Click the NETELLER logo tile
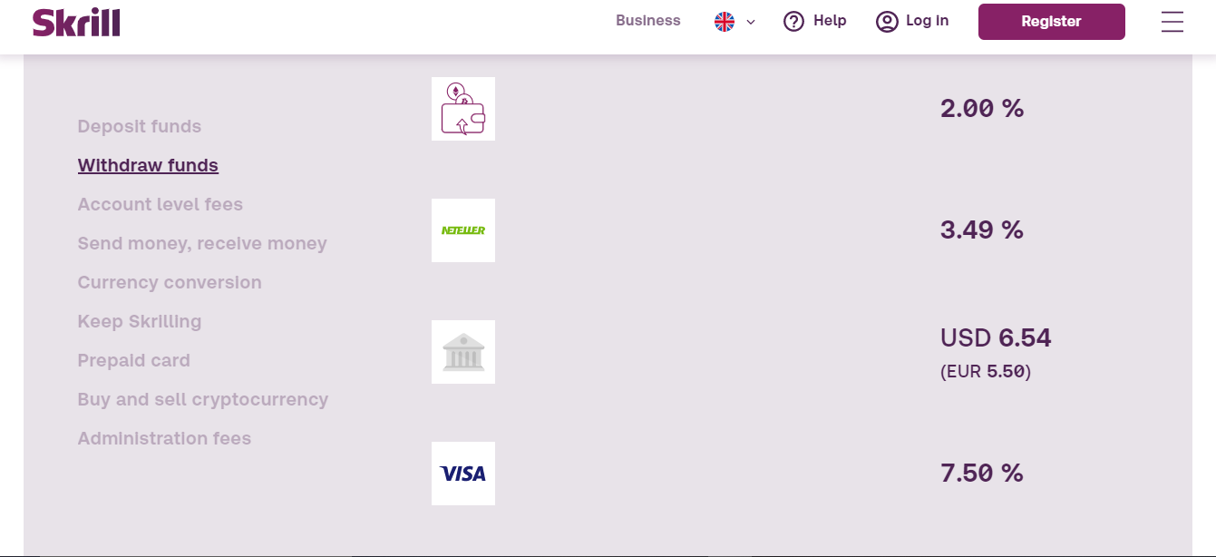This screenshot has height=557, width=1216. click(x=463, y=230)
